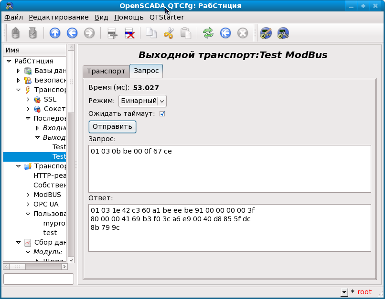The width and height of the screenshot is (385, 299).
Task: Toggle the 'Ожидать таймаут' checkbox
Action: click(162, 113)
